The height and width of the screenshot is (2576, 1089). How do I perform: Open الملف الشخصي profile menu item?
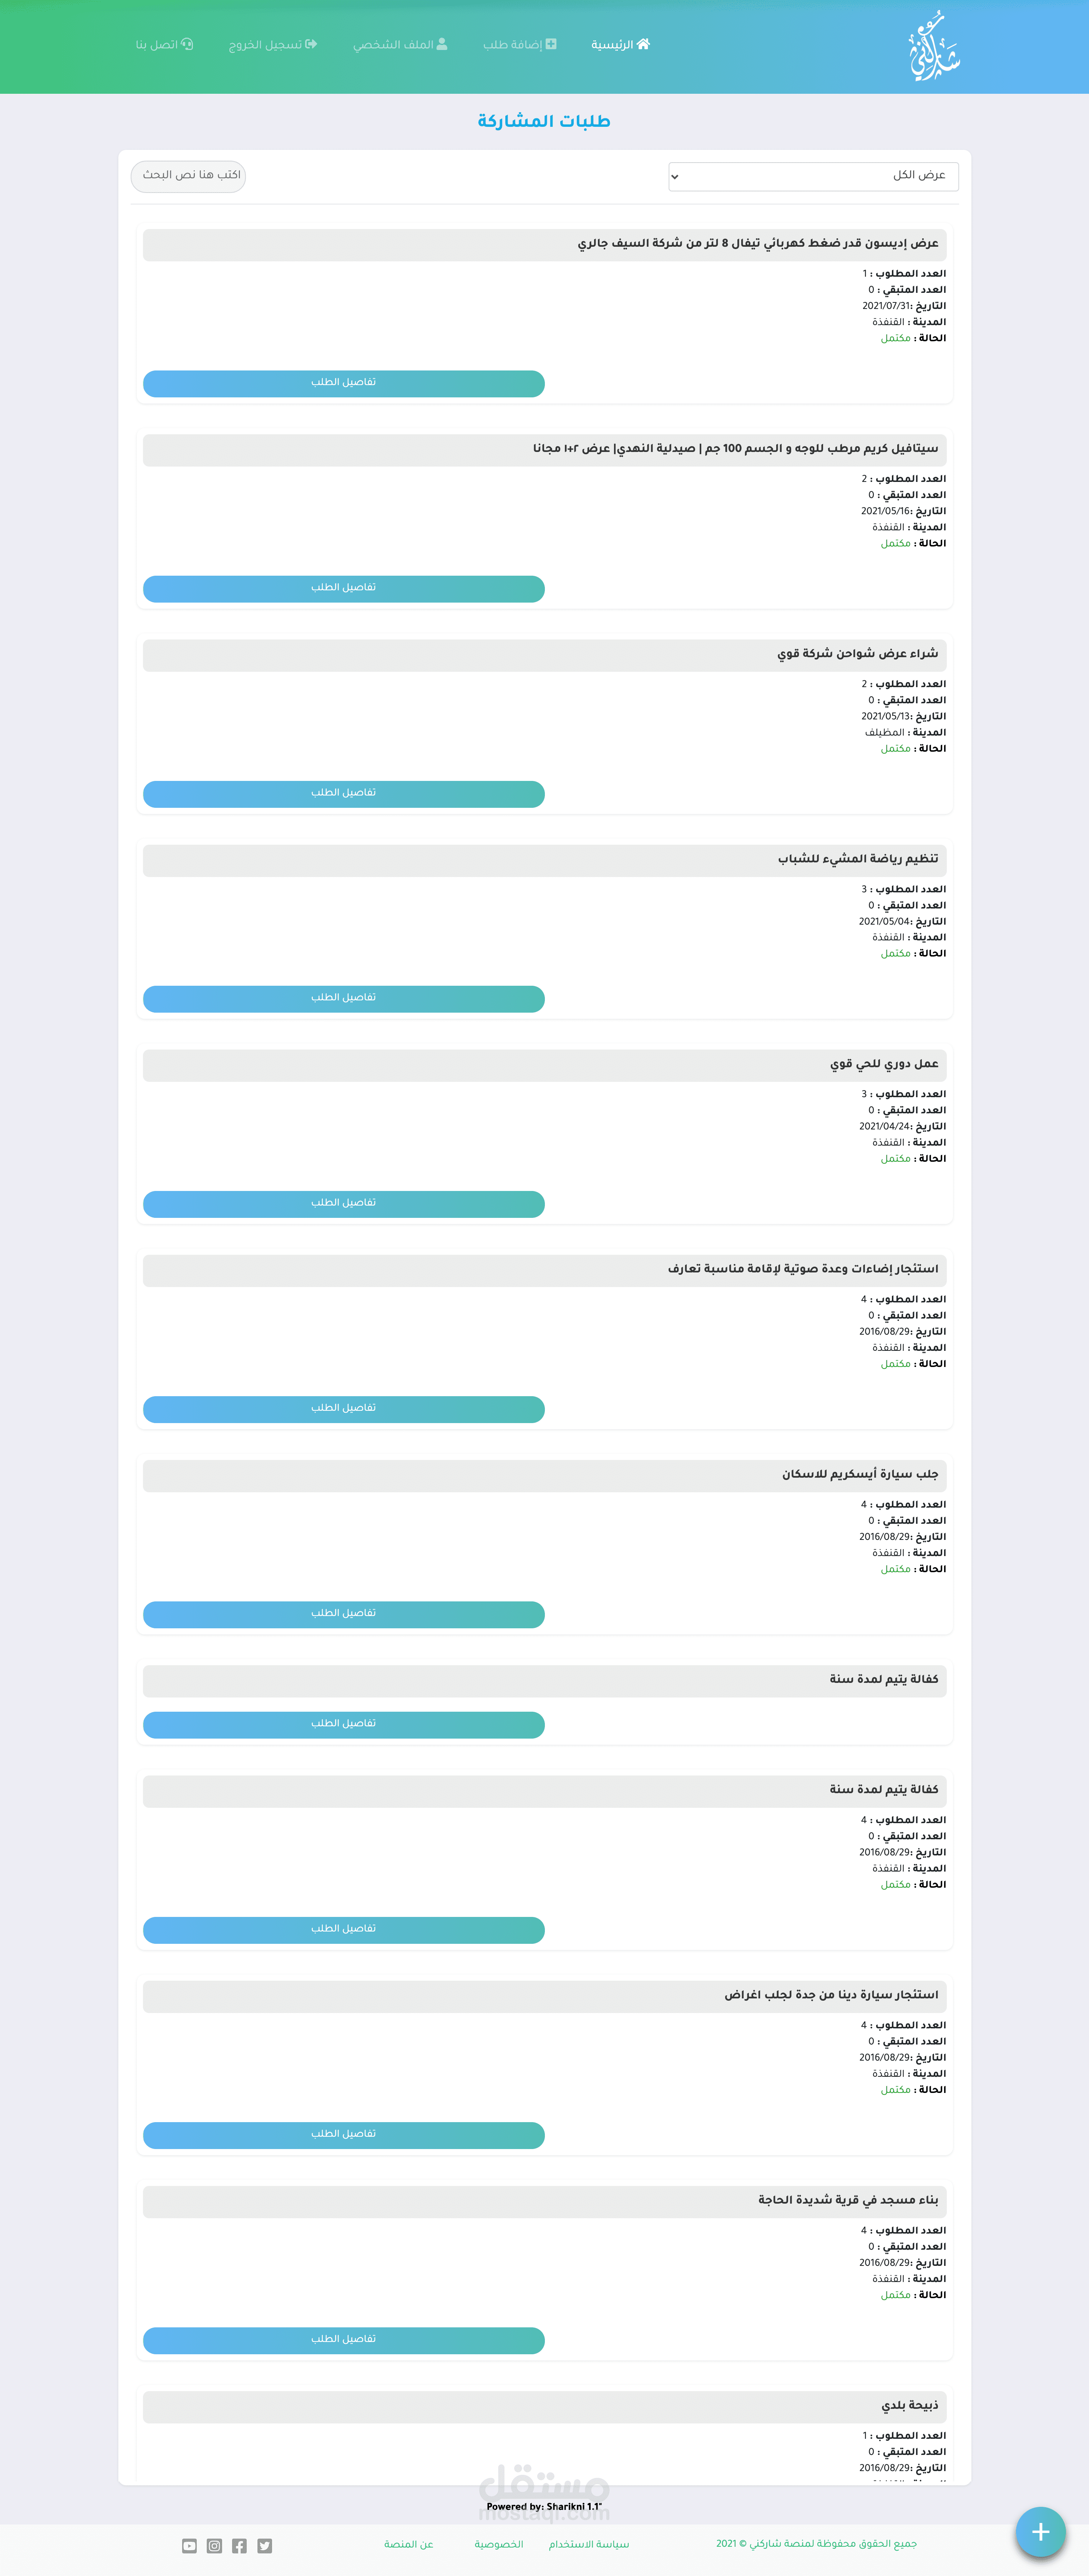tap(400, 45)
